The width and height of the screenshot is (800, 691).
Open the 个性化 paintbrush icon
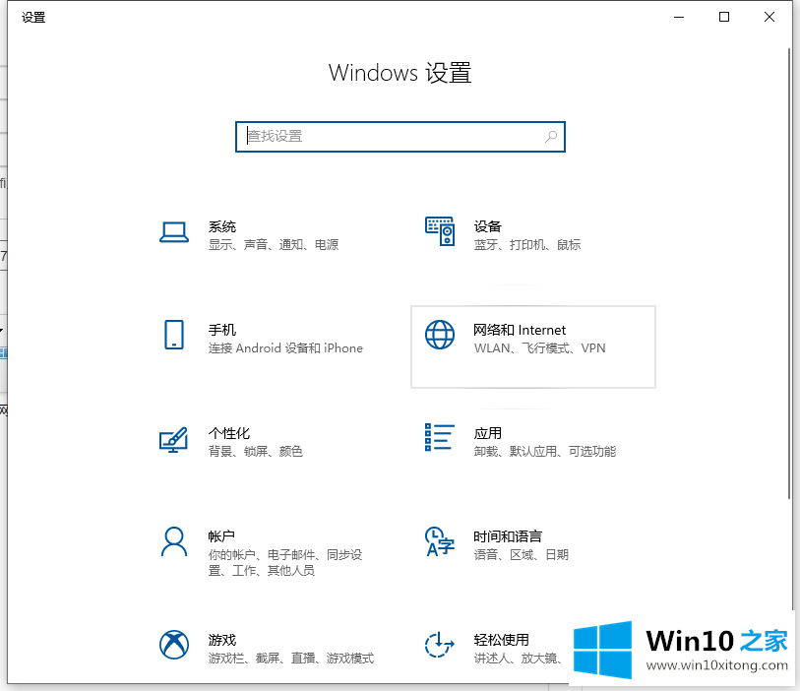pyautogui.click(x=173, y=439)
